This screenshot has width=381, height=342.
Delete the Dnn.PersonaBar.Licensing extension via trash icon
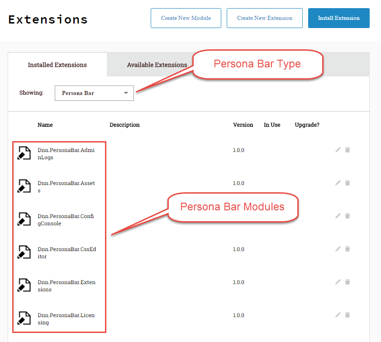coord(348,315)
